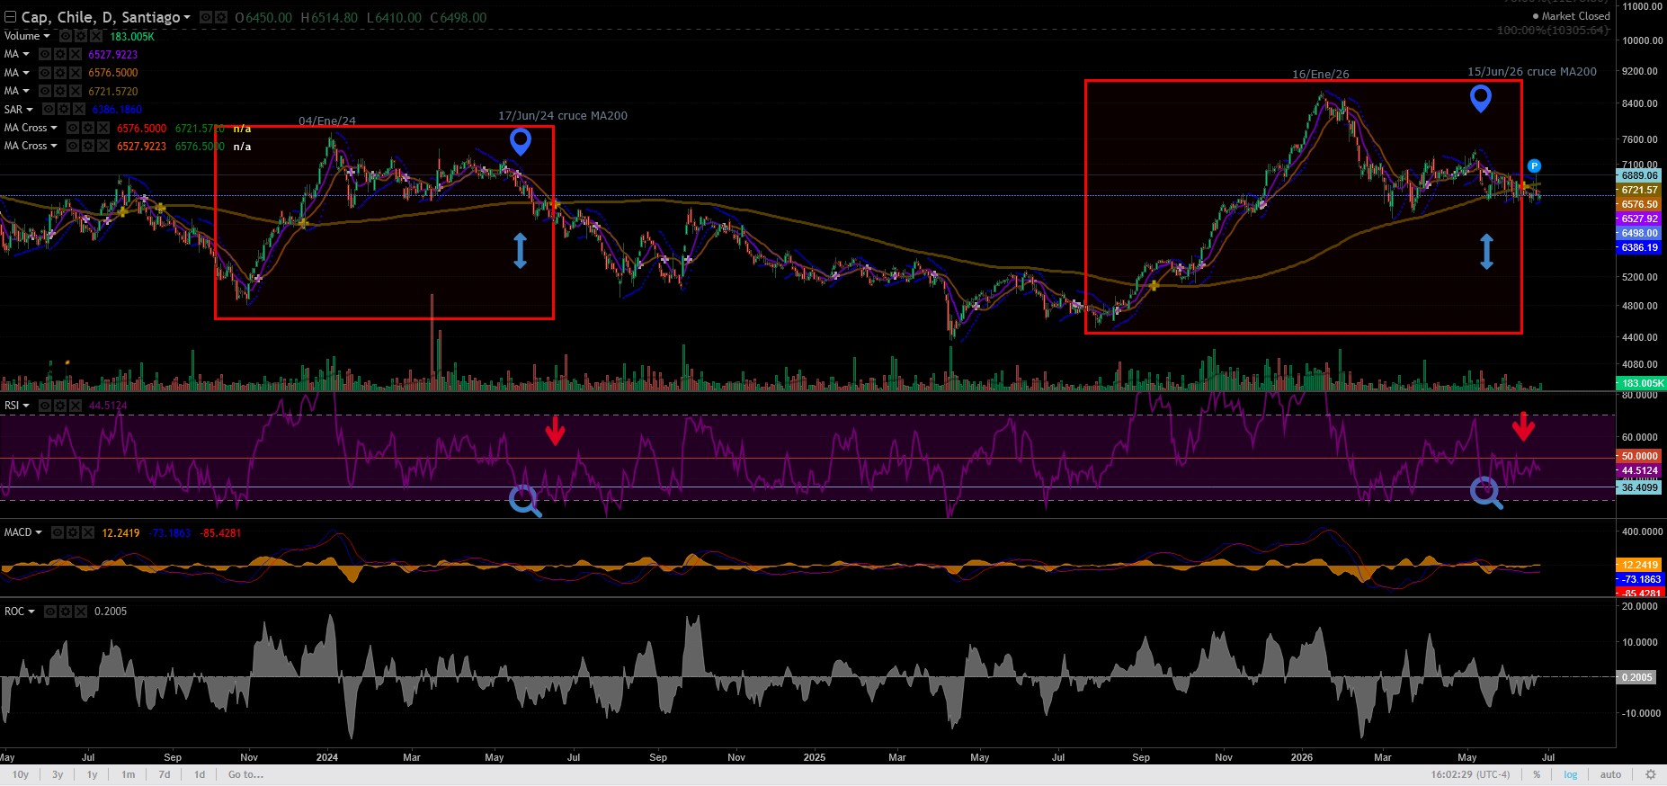The image size is (1667, 786).
Task: Click the gear icon next to Cap, Chile title
Action: click(x=221, y=17)
